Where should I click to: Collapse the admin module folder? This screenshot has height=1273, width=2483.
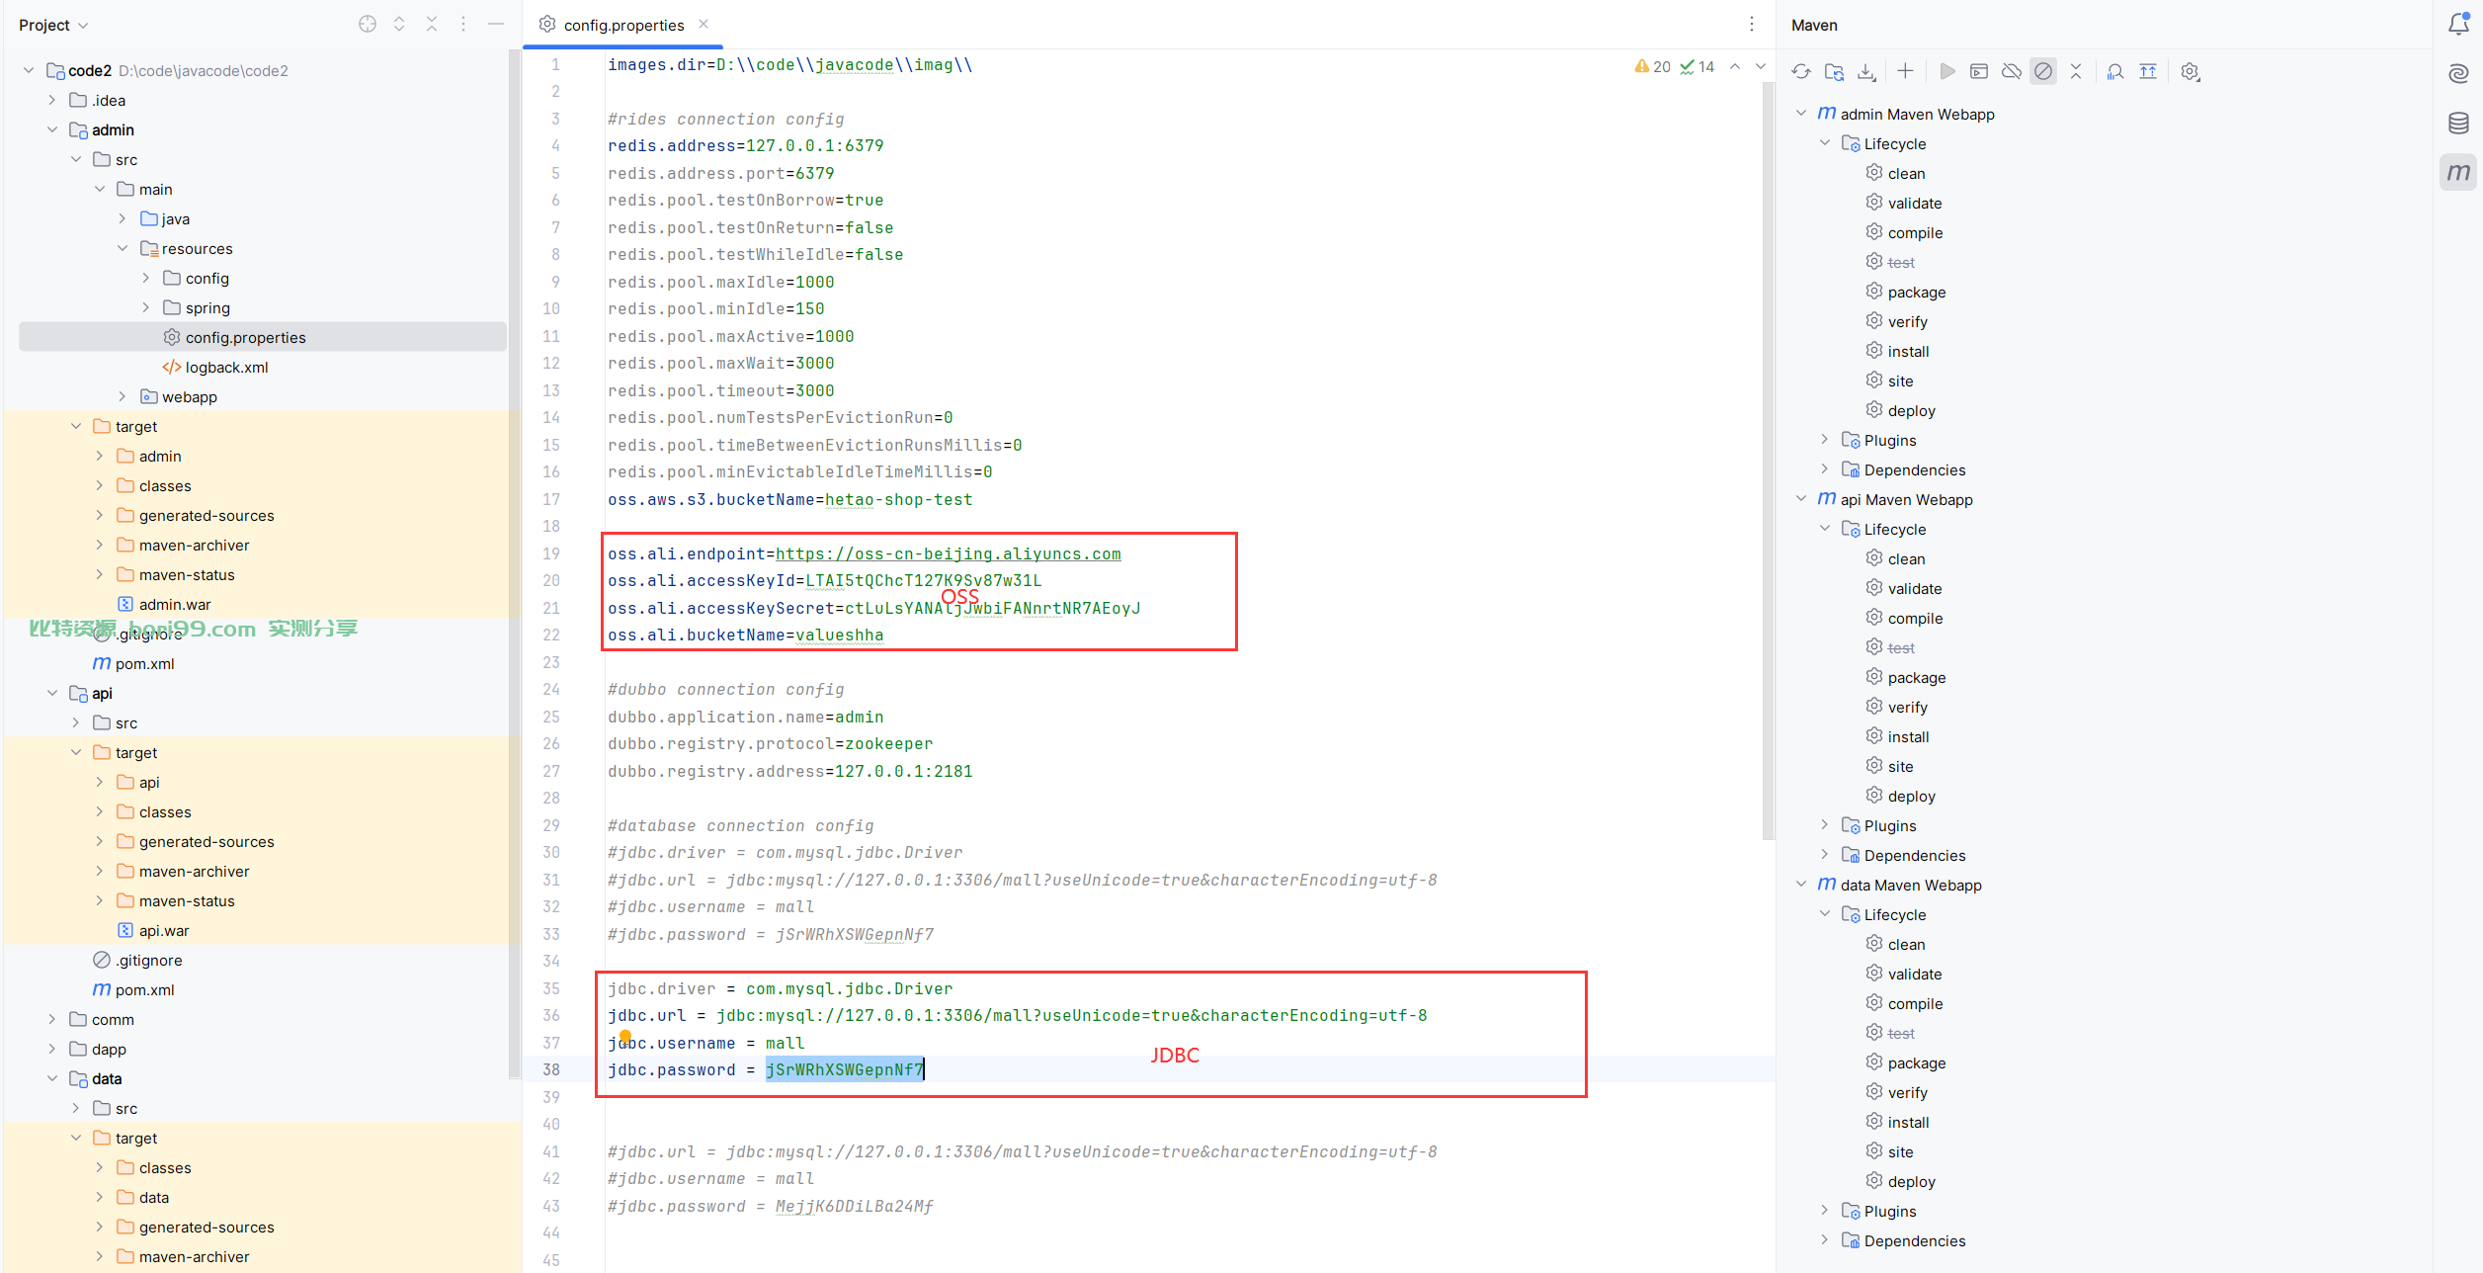coord(52,129)
